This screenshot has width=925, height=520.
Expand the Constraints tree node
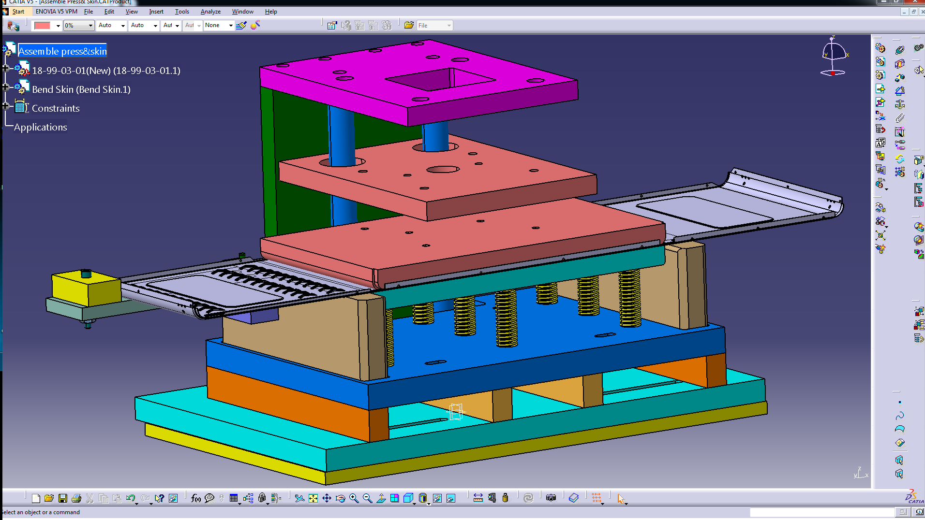6,106
